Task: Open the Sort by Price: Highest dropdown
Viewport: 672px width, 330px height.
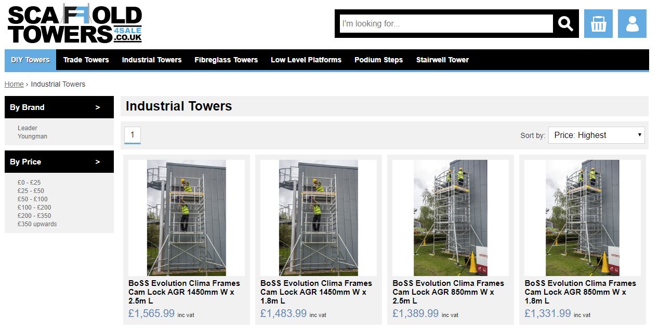Action: tap(597, 135)
